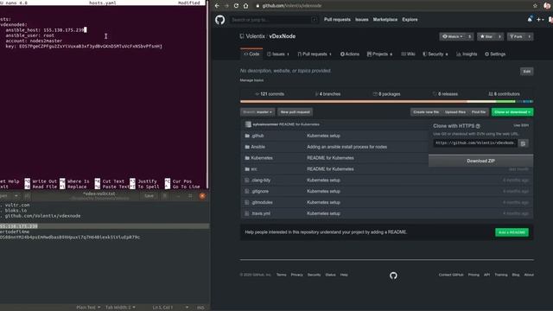Open the plus create-new menu
Screen dimensions: 553x311
(x=540, y=19)
